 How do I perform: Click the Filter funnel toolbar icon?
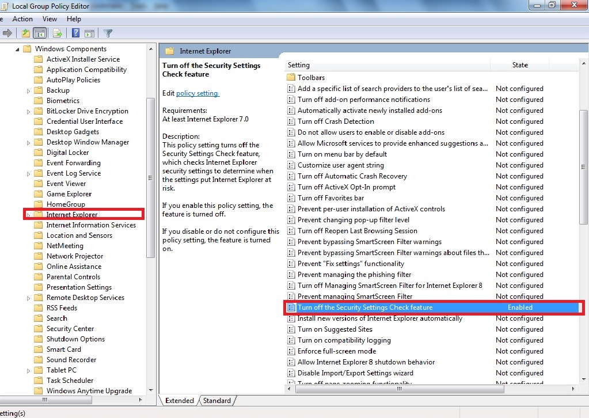point(108,33)
